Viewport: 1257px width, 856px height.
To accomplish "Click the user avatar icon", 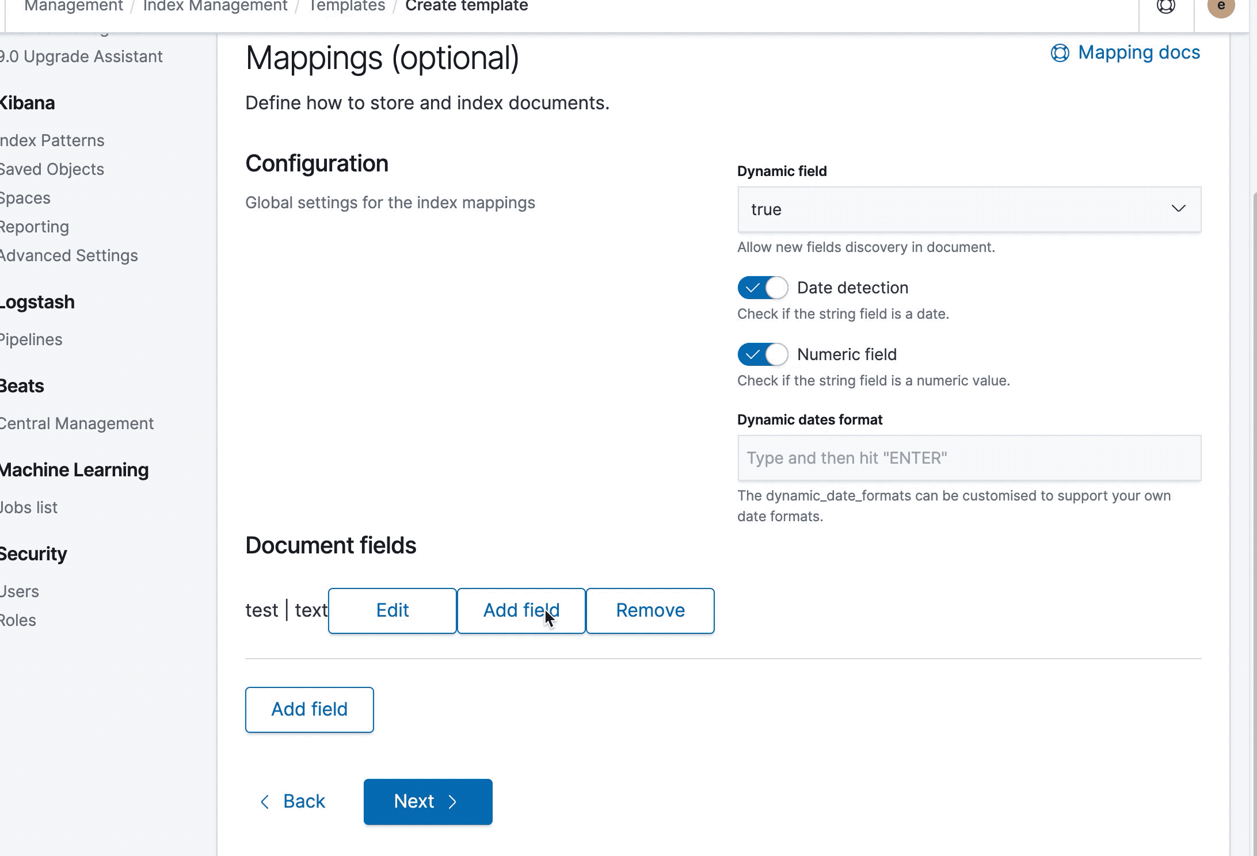I will pos(1221,7).
